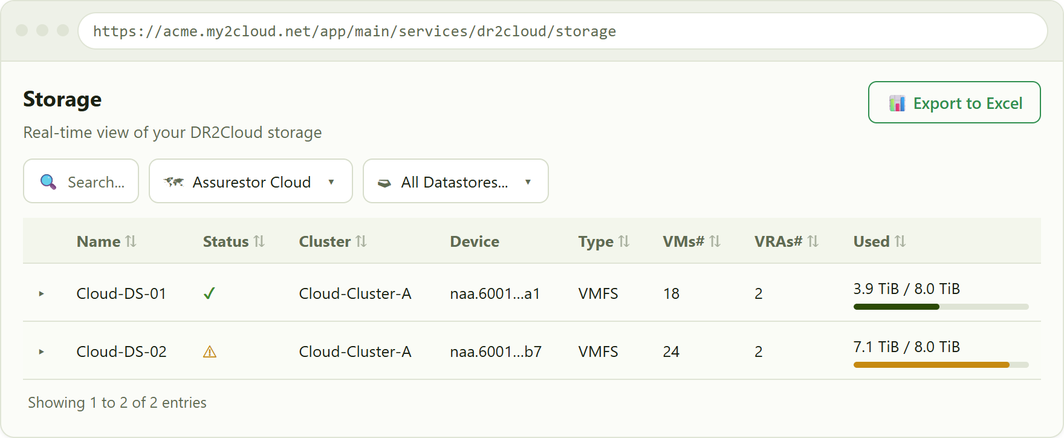Focus the Search input field
Screen dimensions: 1064x438
tap(81, 181)
